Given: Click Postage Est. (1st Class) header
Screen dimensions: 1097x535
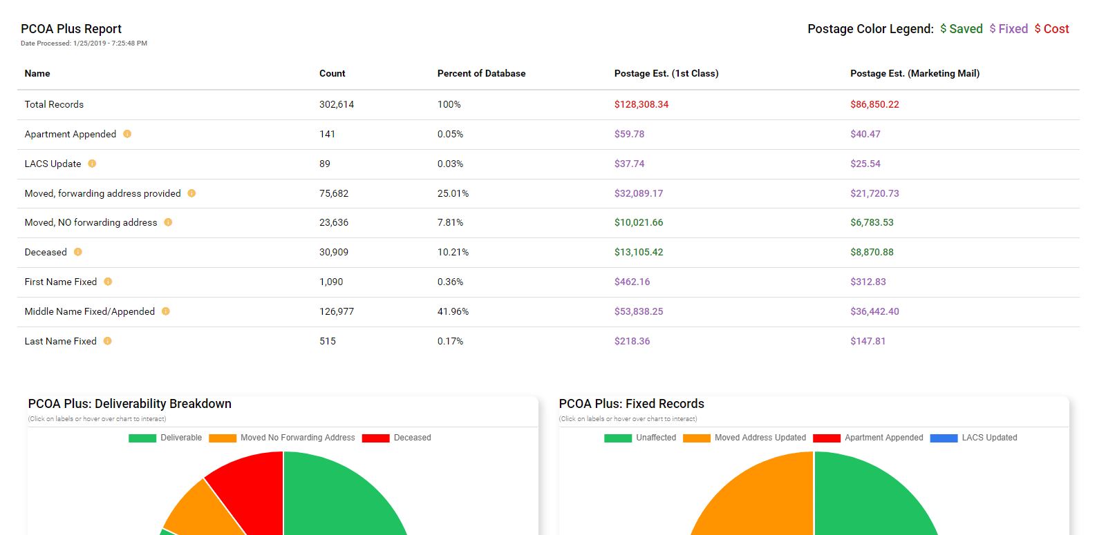Looking at the screenshot, I should (666, 73).
